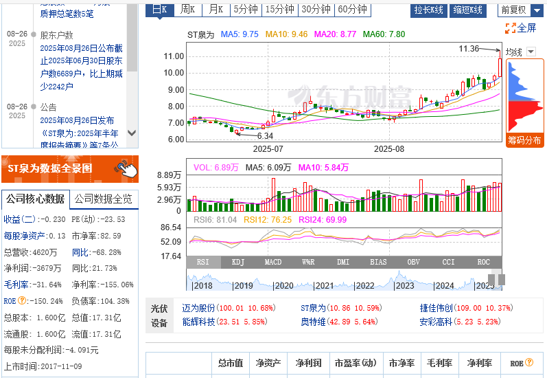
Task: Open the 2025年半年度报告摘要 announcement link
Action: point(79,133)
